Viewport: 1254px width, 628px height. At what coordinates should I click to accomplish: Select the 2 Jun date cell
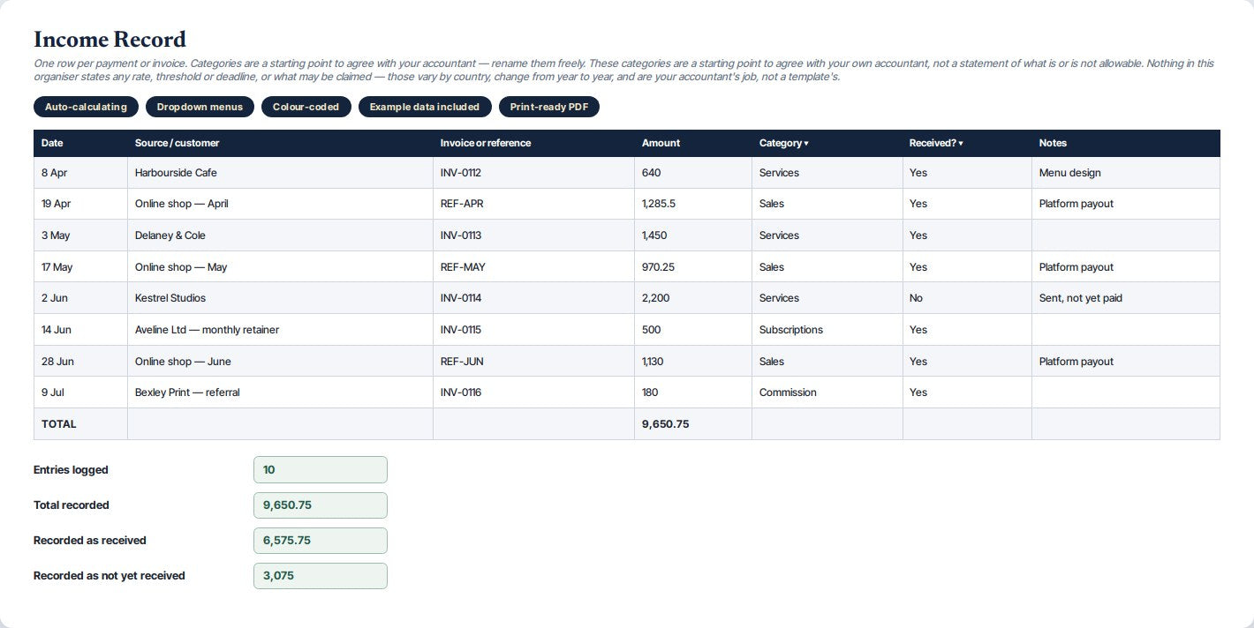pos(80,298)
